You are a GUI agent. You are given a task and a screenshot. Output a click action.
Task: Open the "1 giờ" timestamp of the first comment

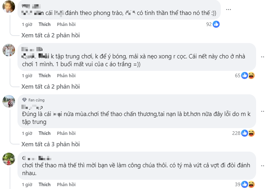27,25
